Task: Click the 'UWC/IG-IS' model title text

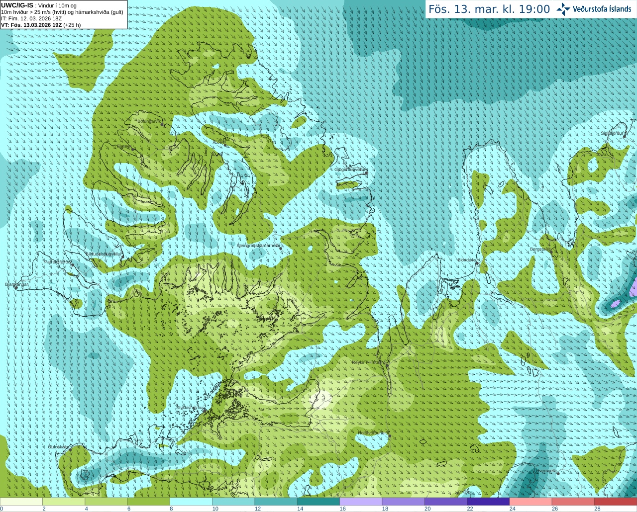Action: [17, 5]
